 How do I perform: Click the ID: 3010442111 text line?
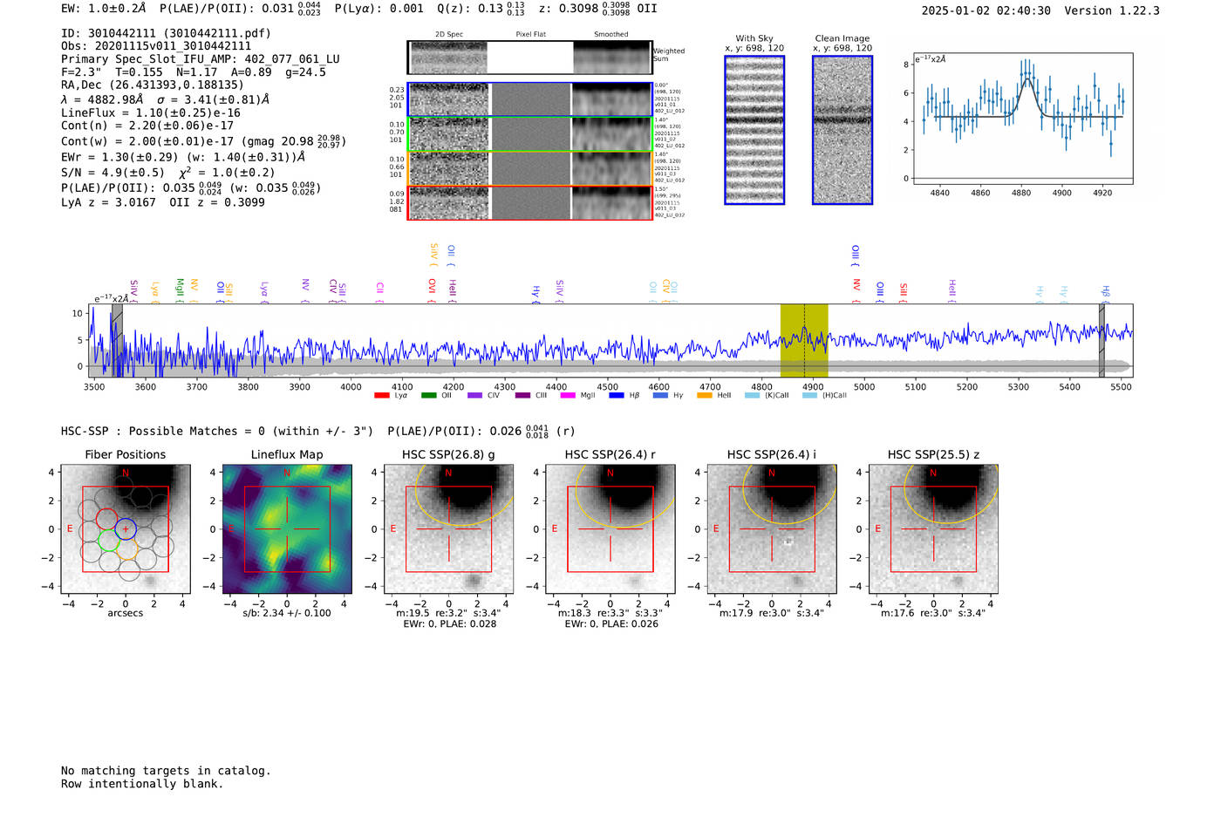click(166, 33)
